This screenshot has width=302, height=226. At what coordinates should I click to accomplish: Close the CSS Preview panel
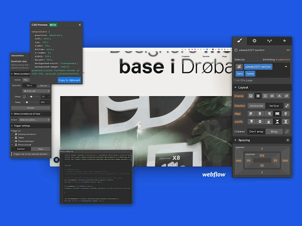(80, 25)
